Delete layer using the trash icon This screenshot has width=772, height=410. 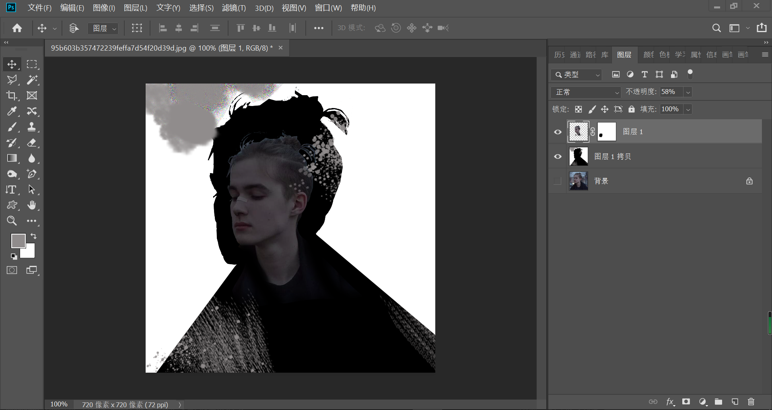tap(751, 402)
